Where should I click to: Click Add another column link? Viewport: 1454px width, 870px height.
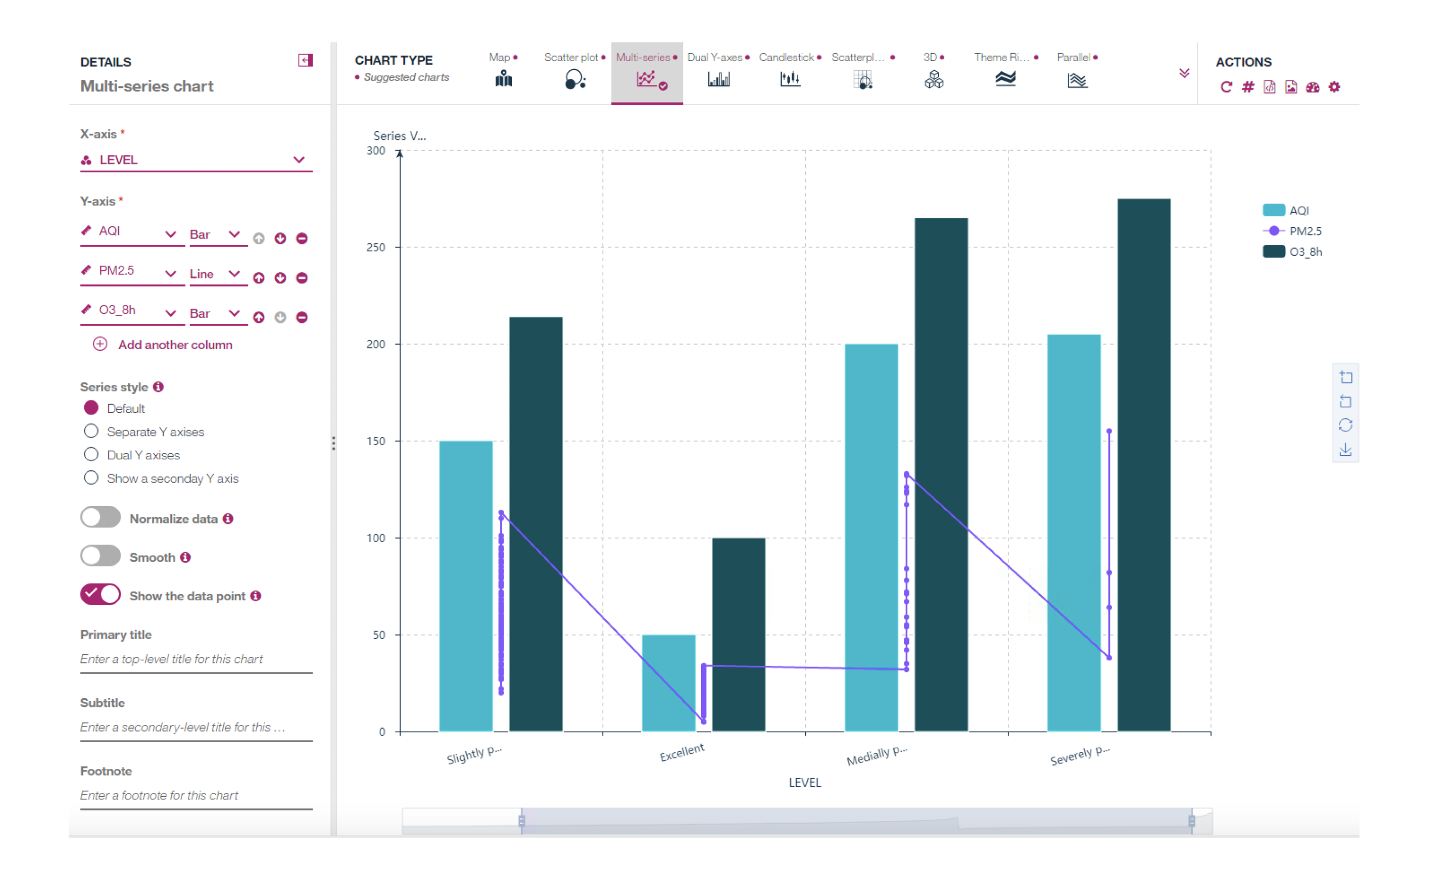click(x=175, y=345)
